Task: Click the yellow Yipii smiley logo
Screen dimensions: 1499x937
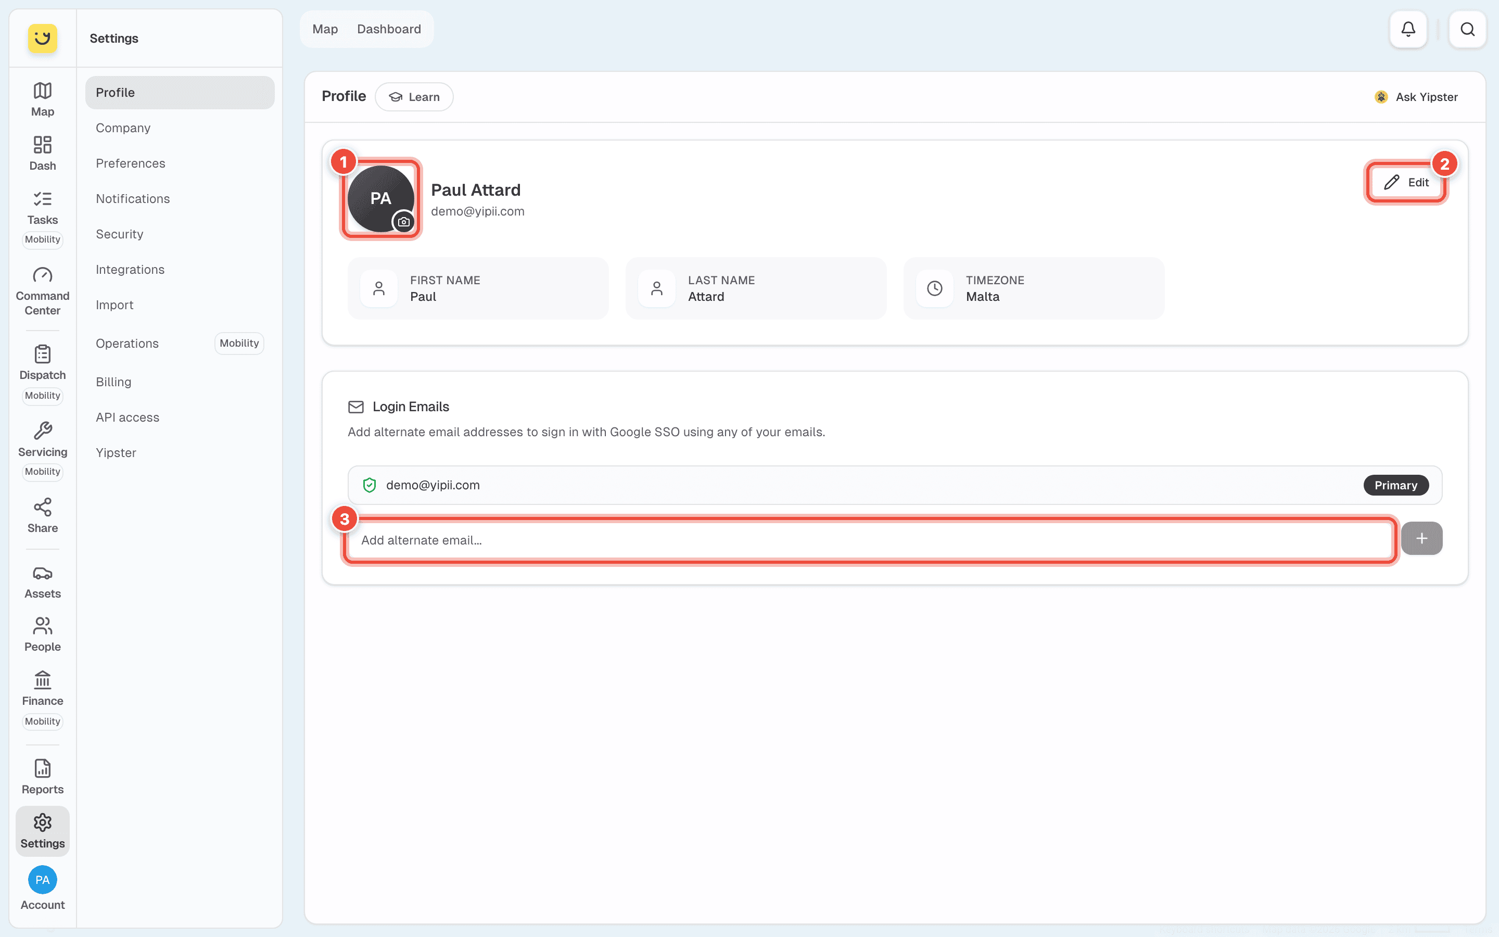Action: coord(42,38)
